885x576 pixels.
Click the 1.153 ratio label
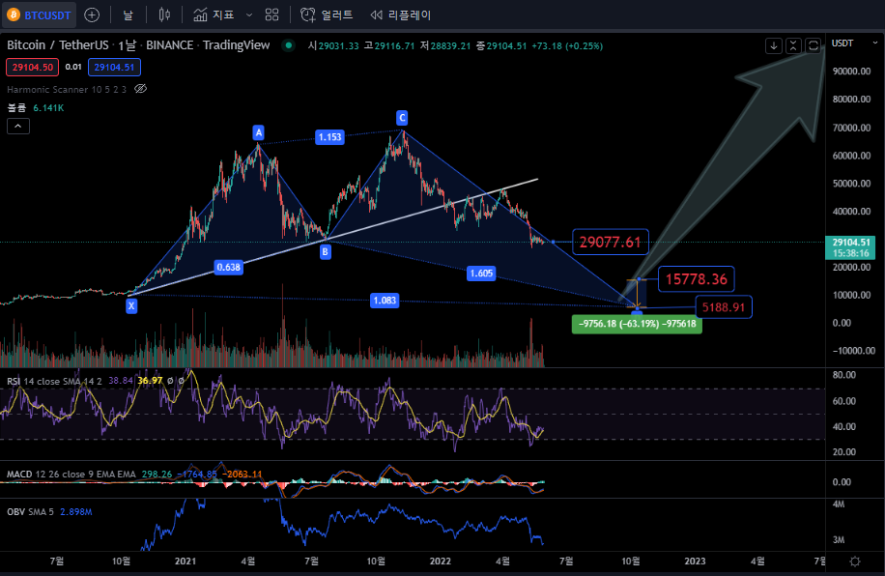(329, 136)
